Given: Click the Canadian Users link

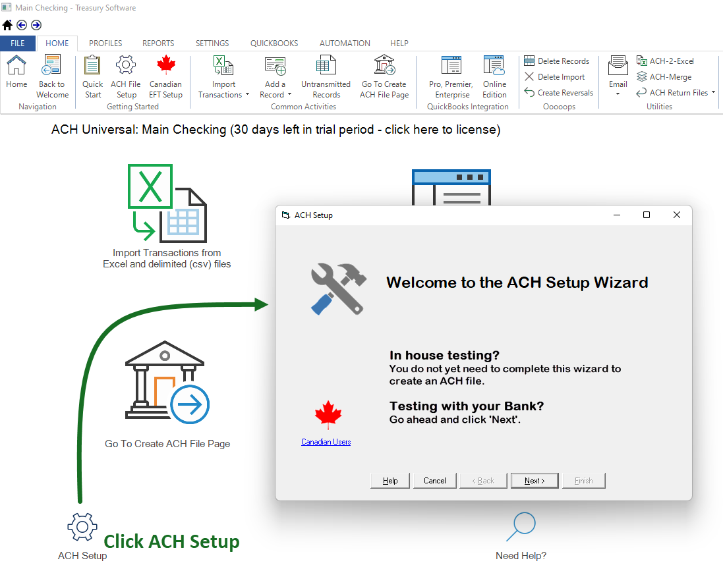Looking at the screenshot, I should click(x=326, y=442).
